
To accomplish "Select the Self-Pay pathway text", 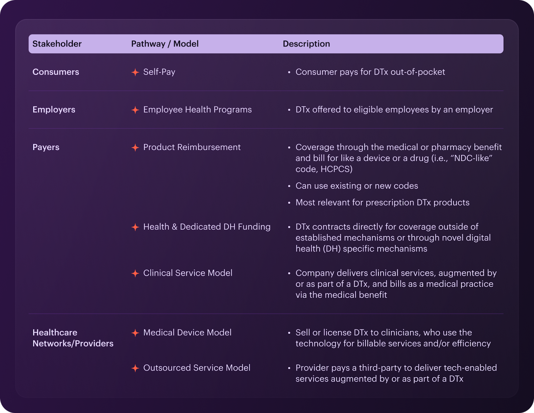I will (159, 72).
